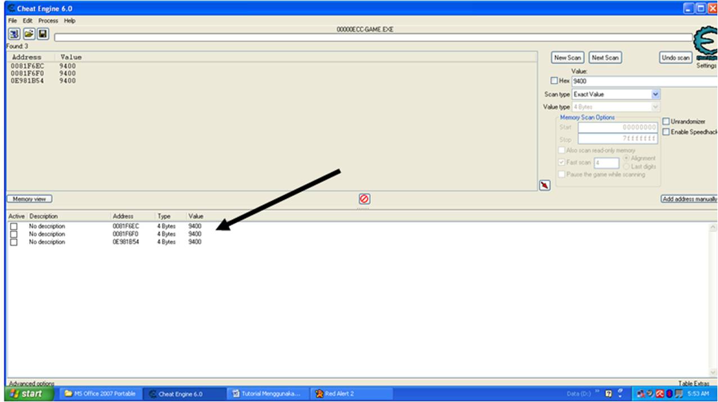Click the 4 Bytes type of 0E981B54 entry

click(x=166, y=242)
